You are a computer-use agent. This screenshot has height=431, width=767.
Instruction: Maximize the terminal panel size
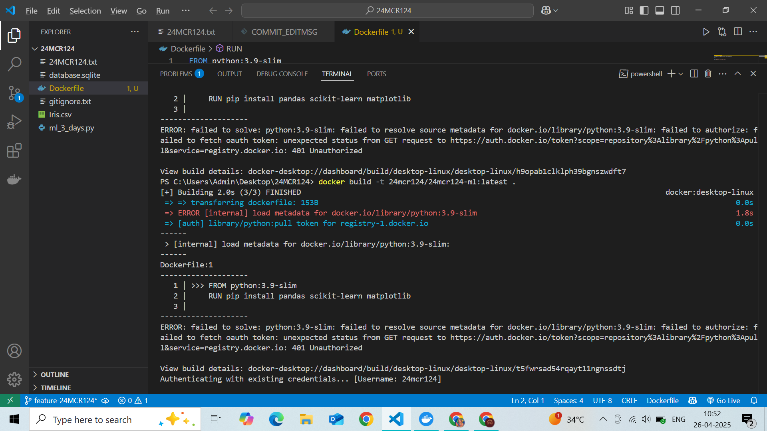738,74
